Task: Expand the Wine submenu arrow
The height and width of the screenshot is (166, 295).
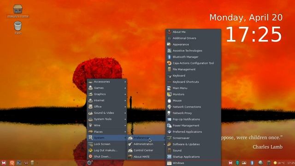Action: tap(125, 125)
